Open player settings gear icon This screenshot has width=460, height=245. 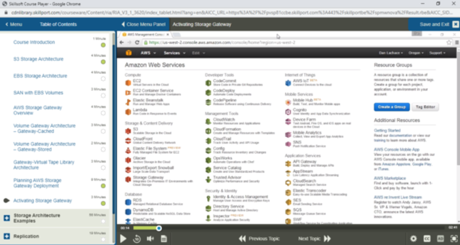[413, 239]
